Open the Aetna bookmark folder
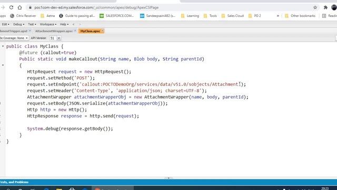Viewport: 337px width, 190px height. (x=48, y=16)
